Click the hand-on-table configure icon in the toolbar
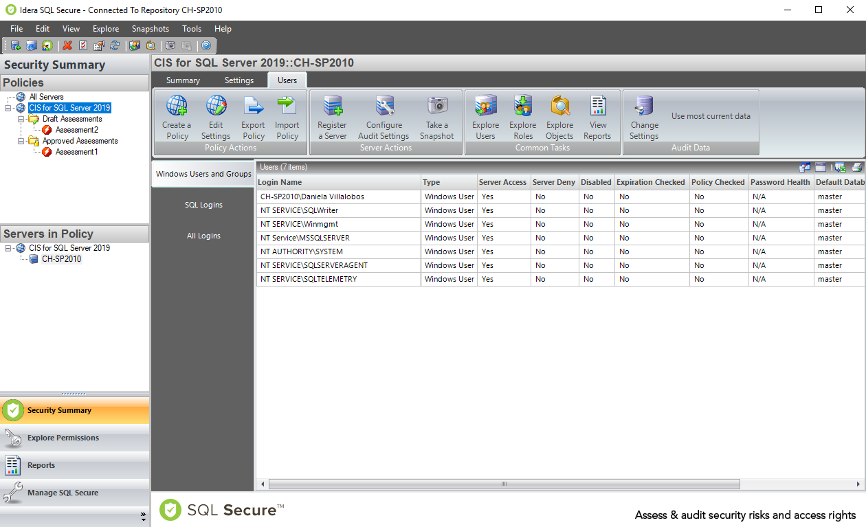Viewport: 866px width, 527px height. (x=99, y=45)
